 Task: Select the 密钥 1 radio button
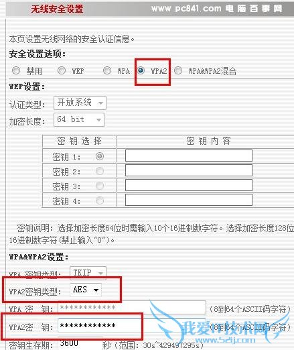[x=100, y=156]
